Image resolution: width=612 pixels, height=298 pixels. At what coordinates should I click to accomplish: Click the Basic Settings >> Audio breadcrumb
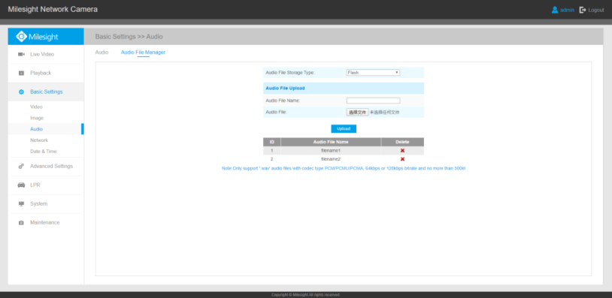click(x=129, y=37)
